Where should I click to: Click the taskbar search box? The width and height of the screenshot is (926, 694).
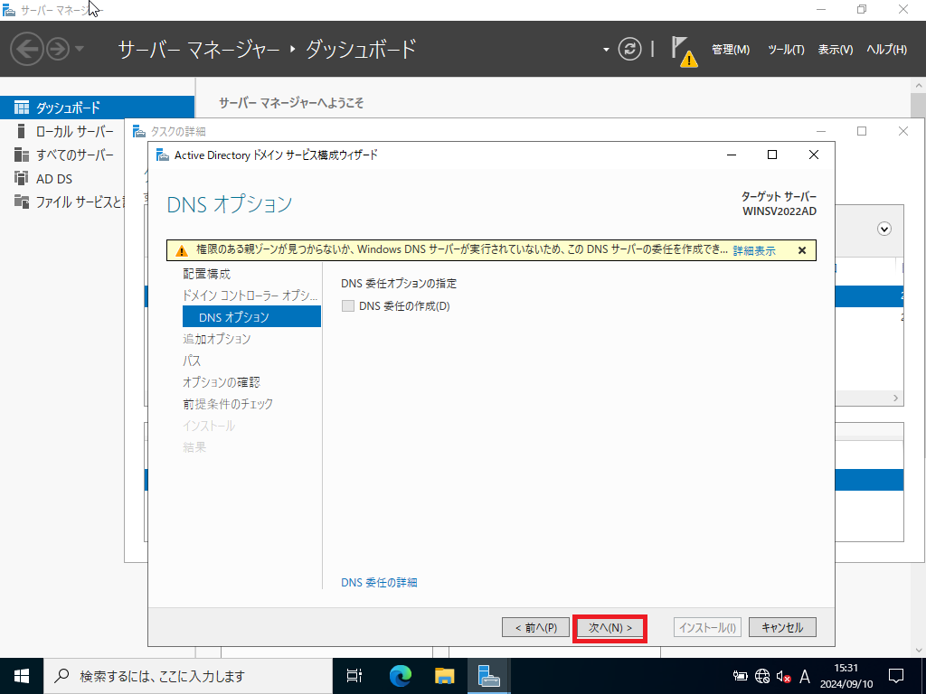188,676
